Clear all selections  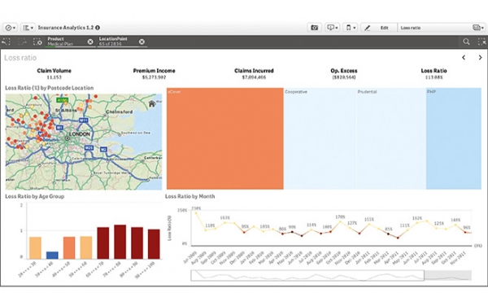click(x=37, y=42)
